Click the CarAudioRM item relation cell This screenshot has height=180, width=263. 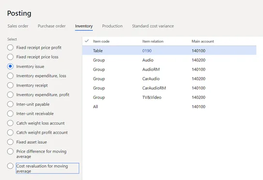click(154, 88)
